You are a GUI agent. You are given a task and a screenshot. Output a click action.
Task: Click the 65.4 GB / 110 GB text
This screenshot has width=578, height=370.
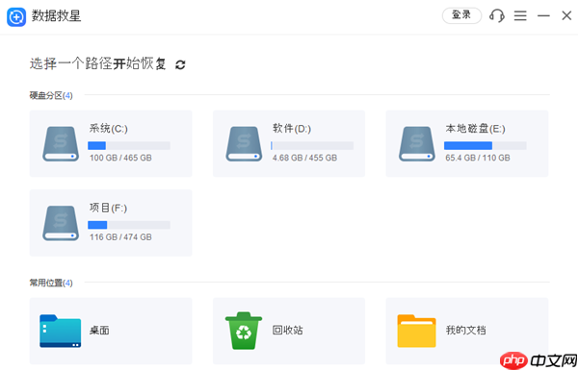pos(478,158)
